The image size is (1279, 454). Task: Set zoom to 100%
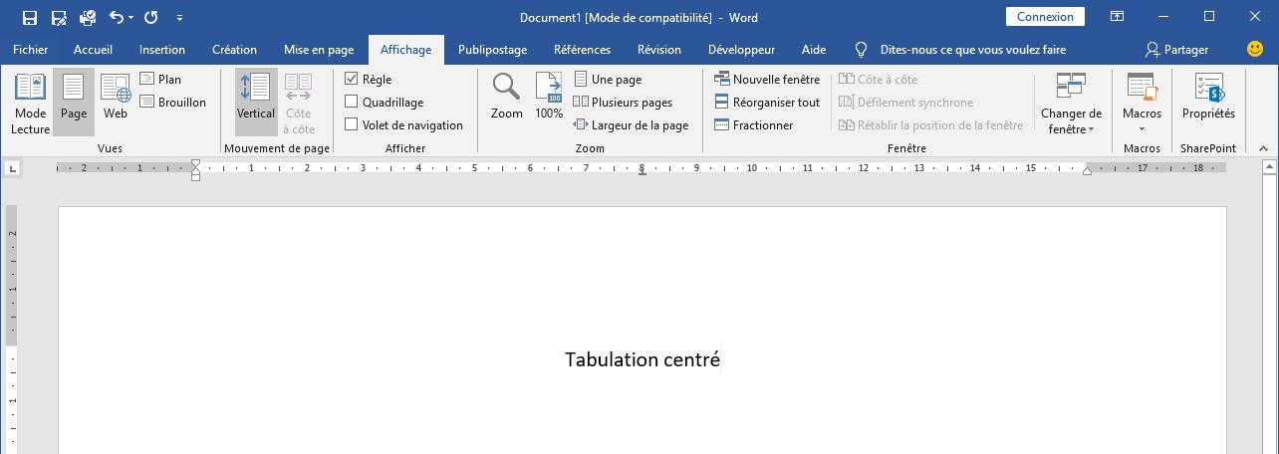(x=549, y=98)
